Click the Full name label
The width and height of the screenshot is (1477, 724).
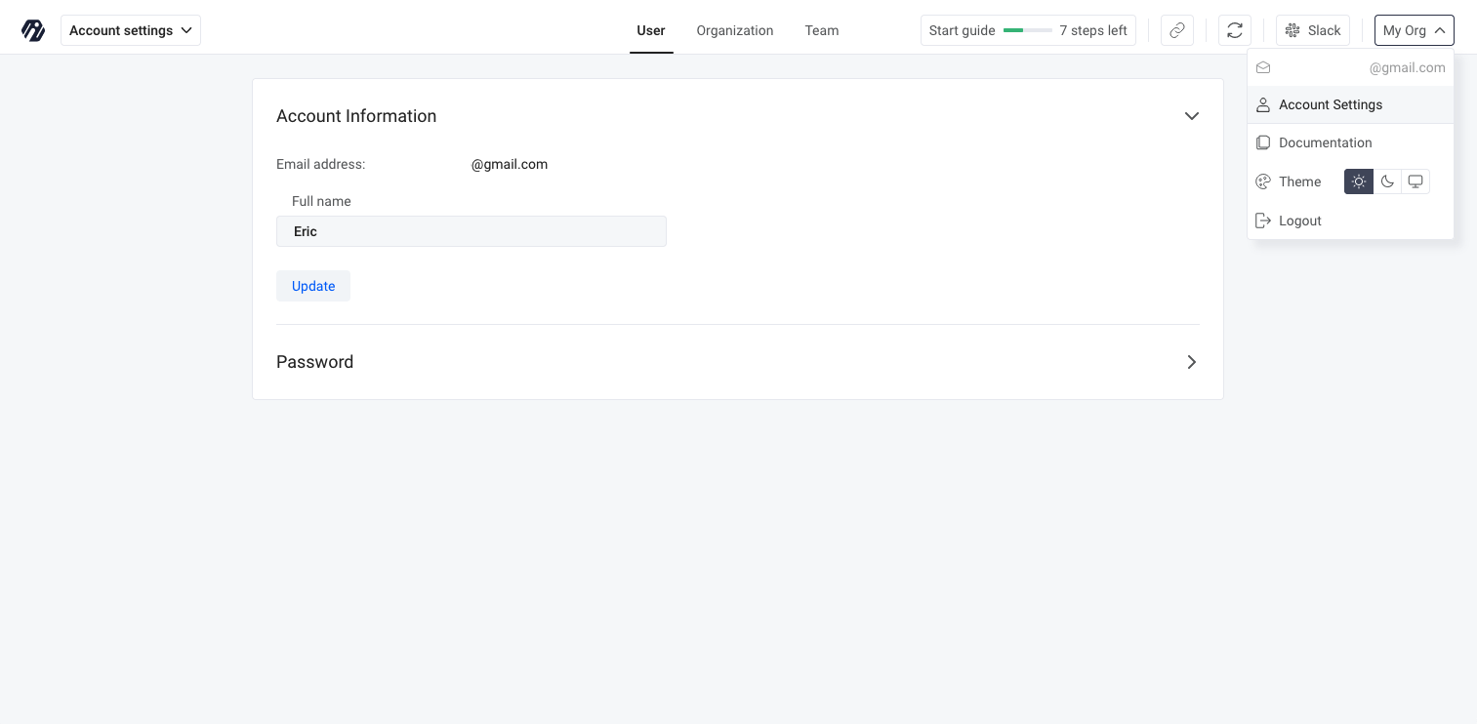321,201
